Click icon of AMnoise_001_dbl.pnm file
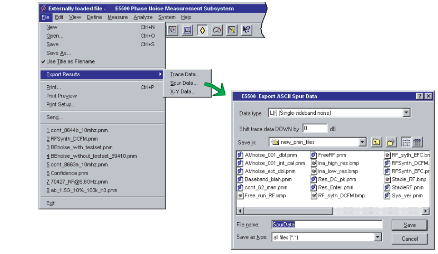This screenshot has width=438, height=254. click(240, 155)
